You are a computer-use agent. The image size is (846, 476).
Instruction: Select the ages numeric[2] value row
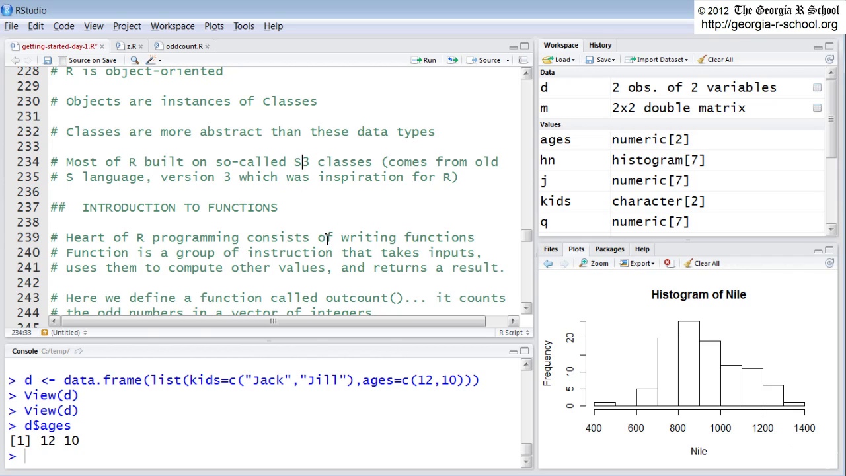tap(682, 139)
